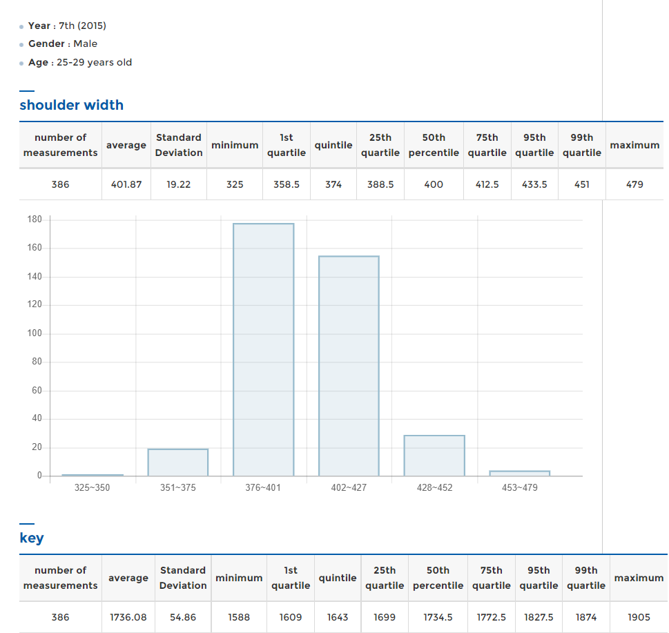Viewport: 669px width, 633px height.
Task: Click the 376~401 histogram bar
Action: [x=263, y=349]
